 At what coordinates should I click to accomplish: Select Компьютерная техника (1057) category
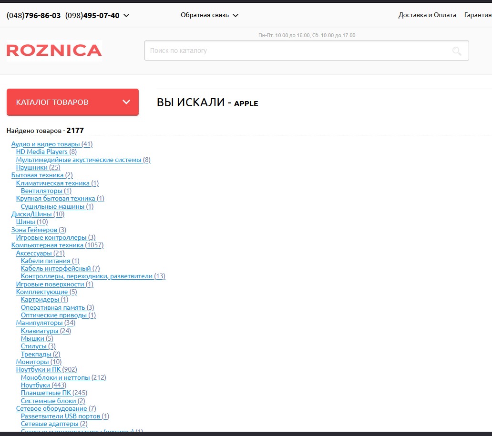pos(57,245)
